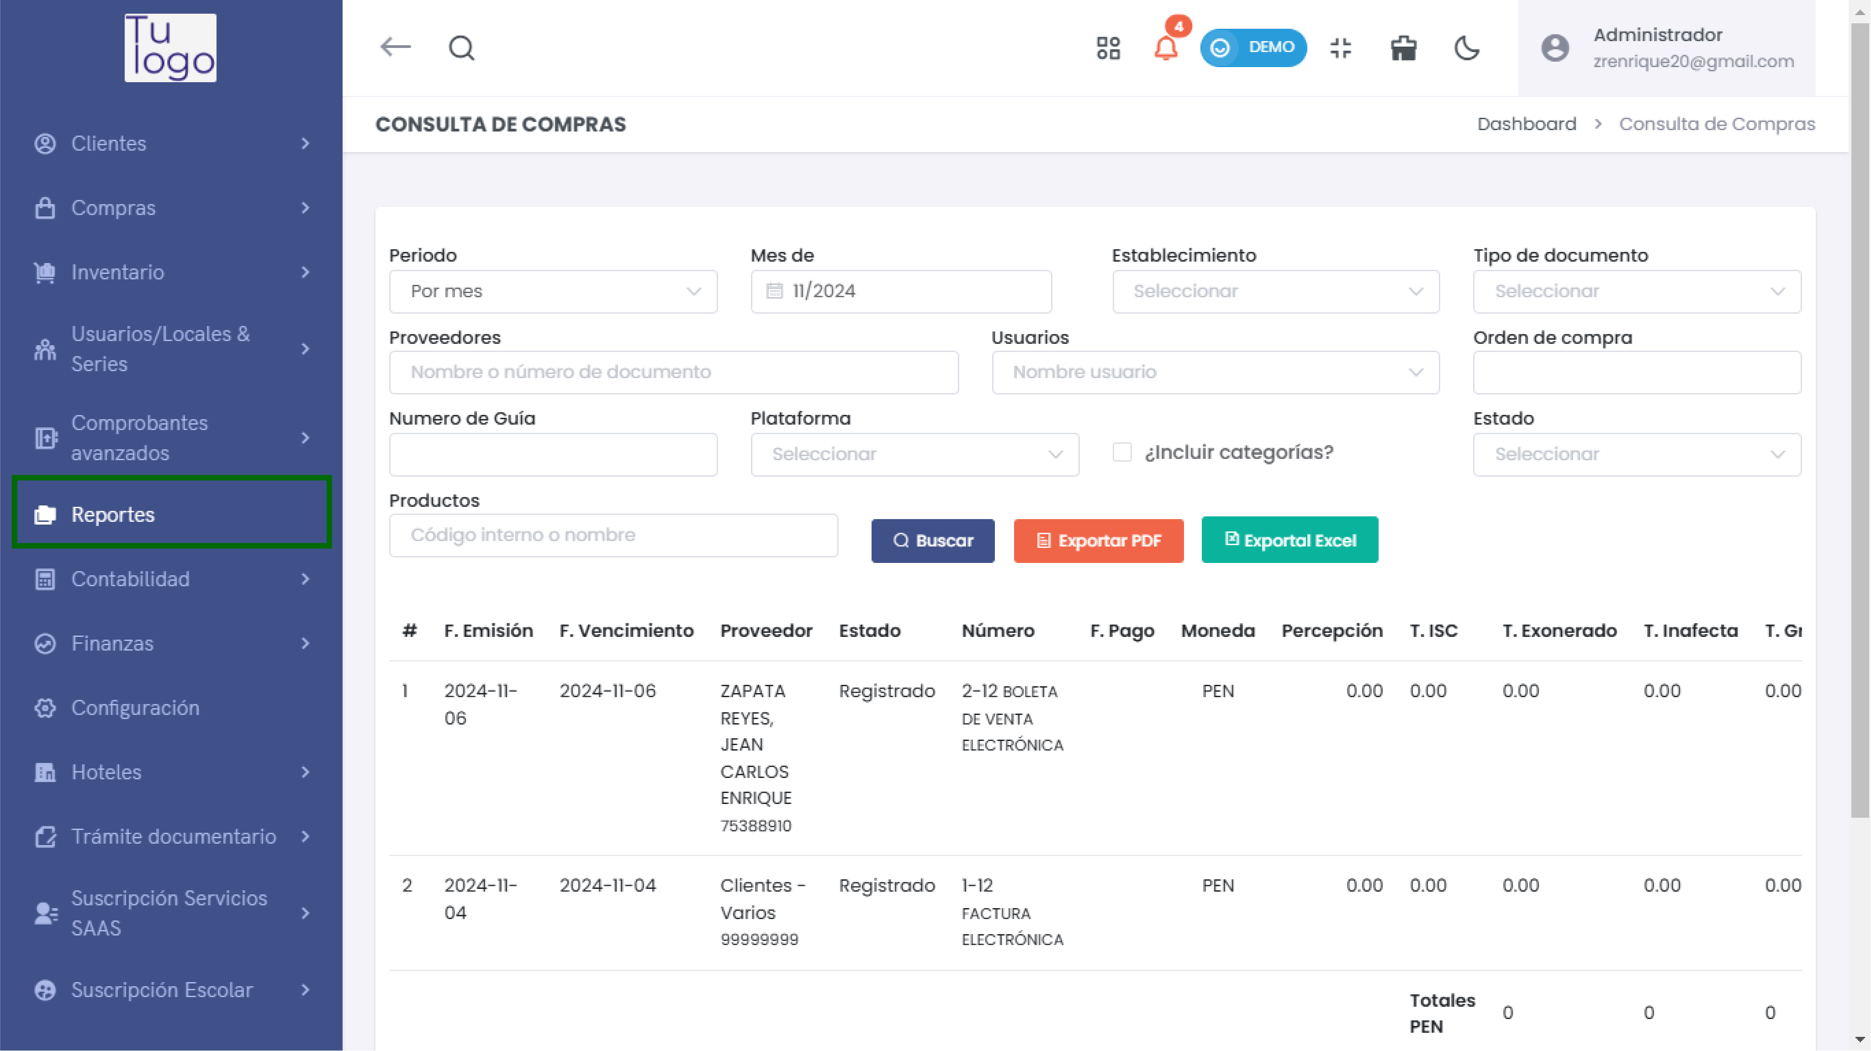This screenshot has height=1051, width=1871.
Task: Click the Contabilidad calculator icon
Action: (45, 579)
